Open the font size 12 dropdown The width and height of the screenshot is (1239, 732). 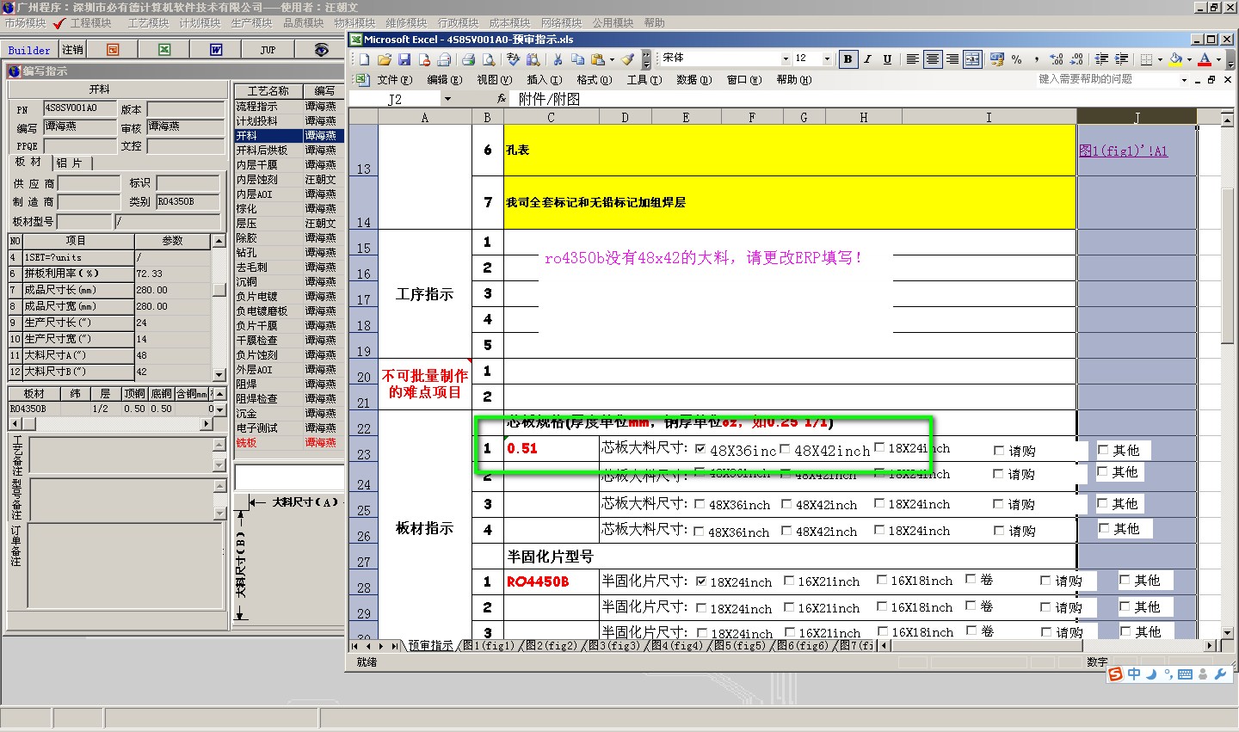827,59
